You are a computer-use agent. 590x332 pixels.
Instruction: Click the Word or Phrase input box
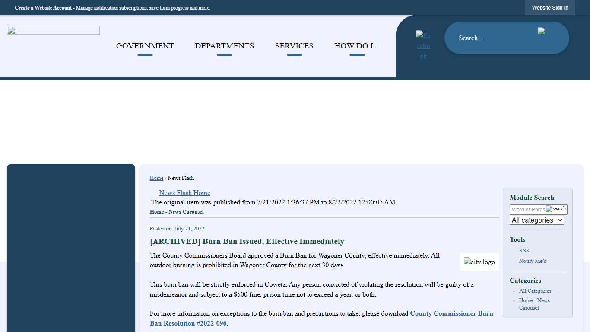(527, 210)
